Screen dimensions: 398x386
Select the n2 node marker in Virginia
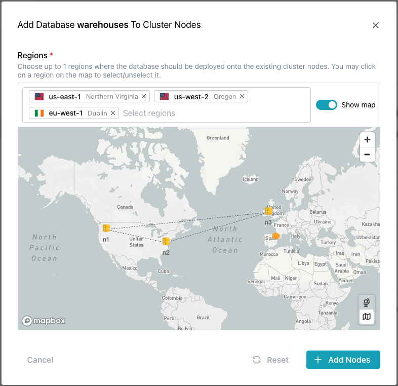(x=166, y=241)
